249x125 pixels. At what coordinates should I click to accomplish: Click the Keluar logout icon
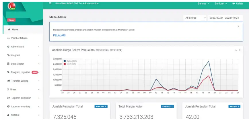click(234, 3)
